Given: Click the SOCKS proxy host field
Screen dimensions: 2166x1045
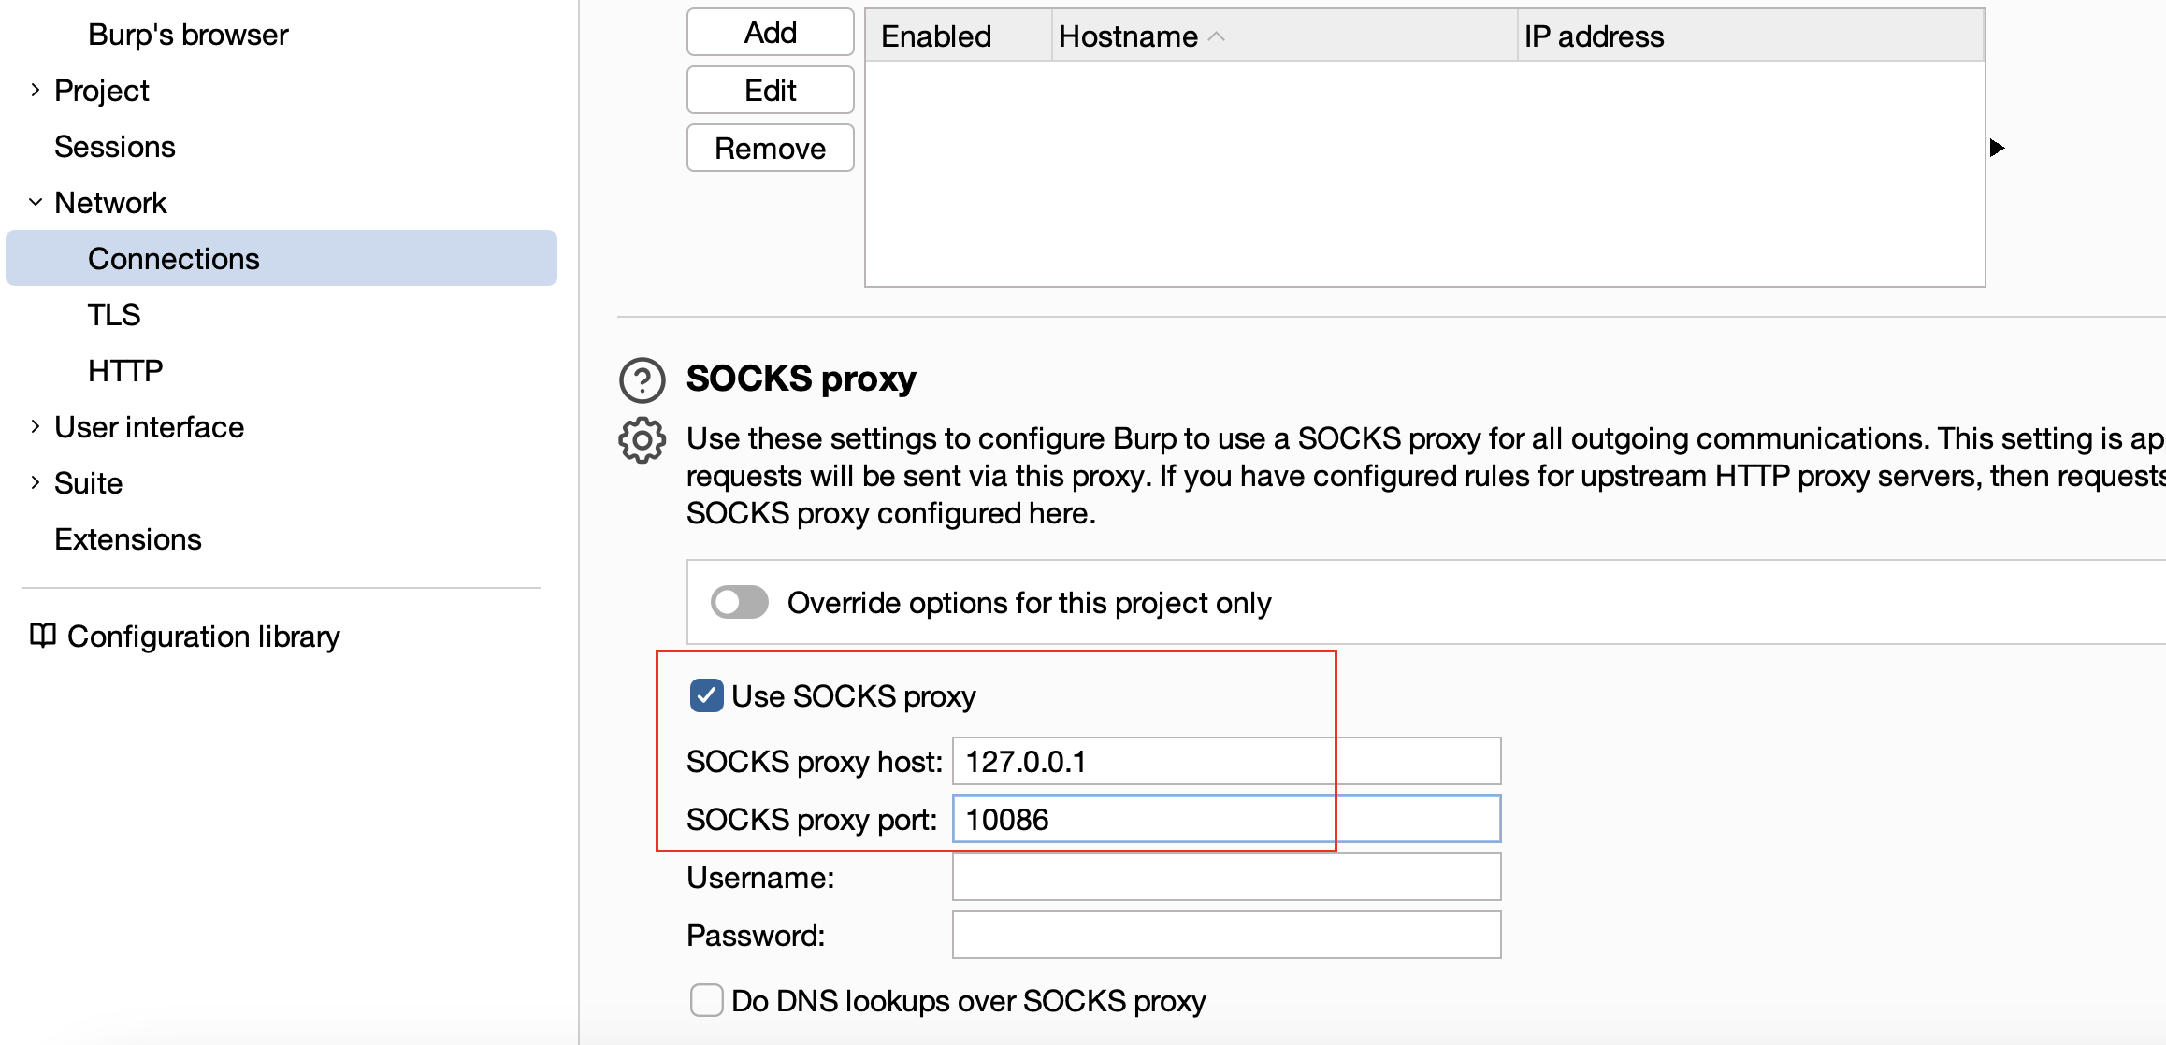Looking at the screenshot, I should (x=1225, y=762).
